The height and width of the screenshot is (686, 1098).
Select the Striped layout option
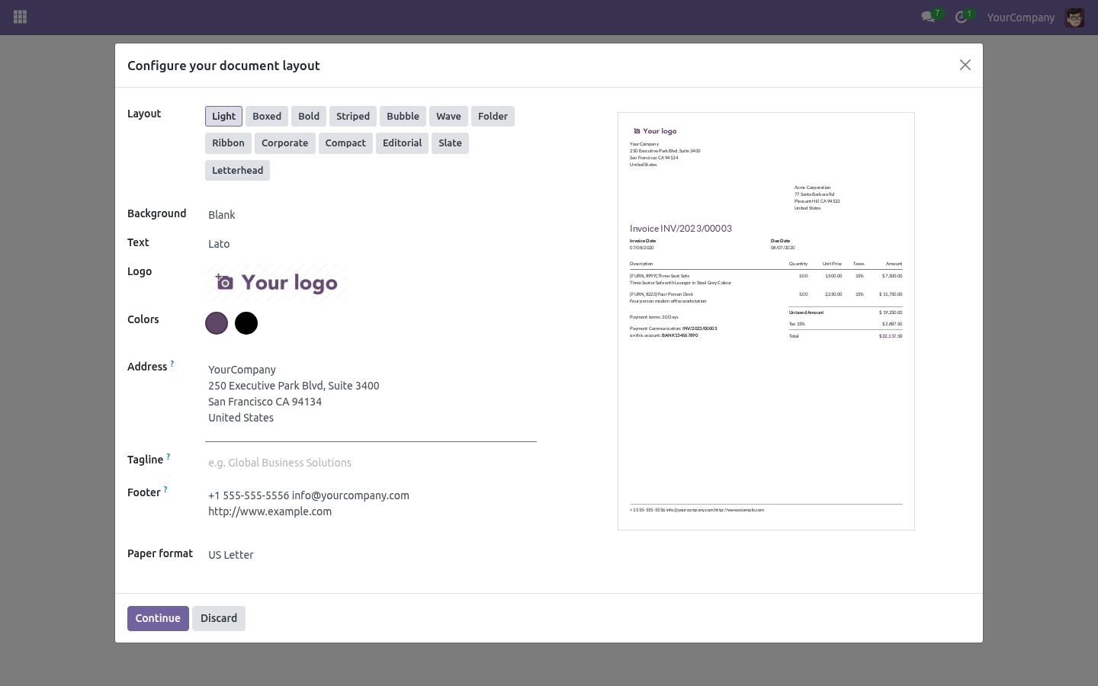pos(353,116)
